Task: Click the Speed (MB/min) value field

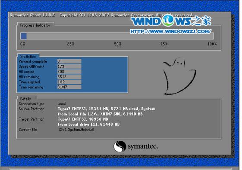Action: [69, 67]
